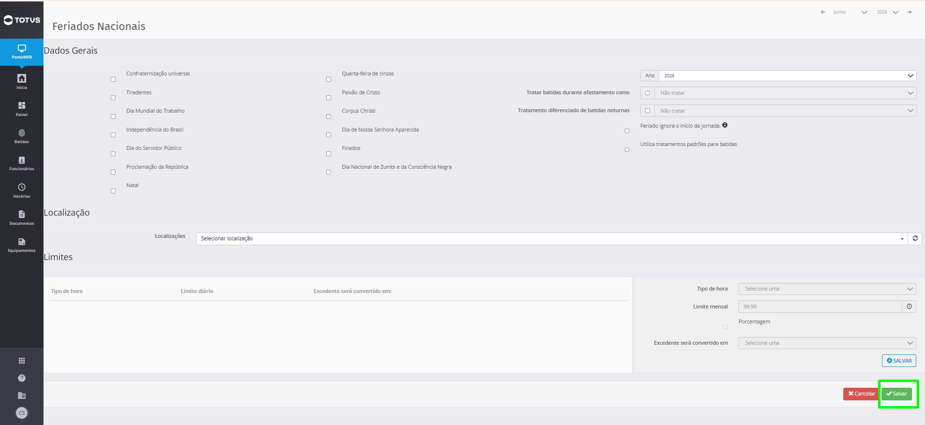Open the 2026 year selector in header
Image resolution: width=925 pixels, height=425 pixels.
(888, 12)
